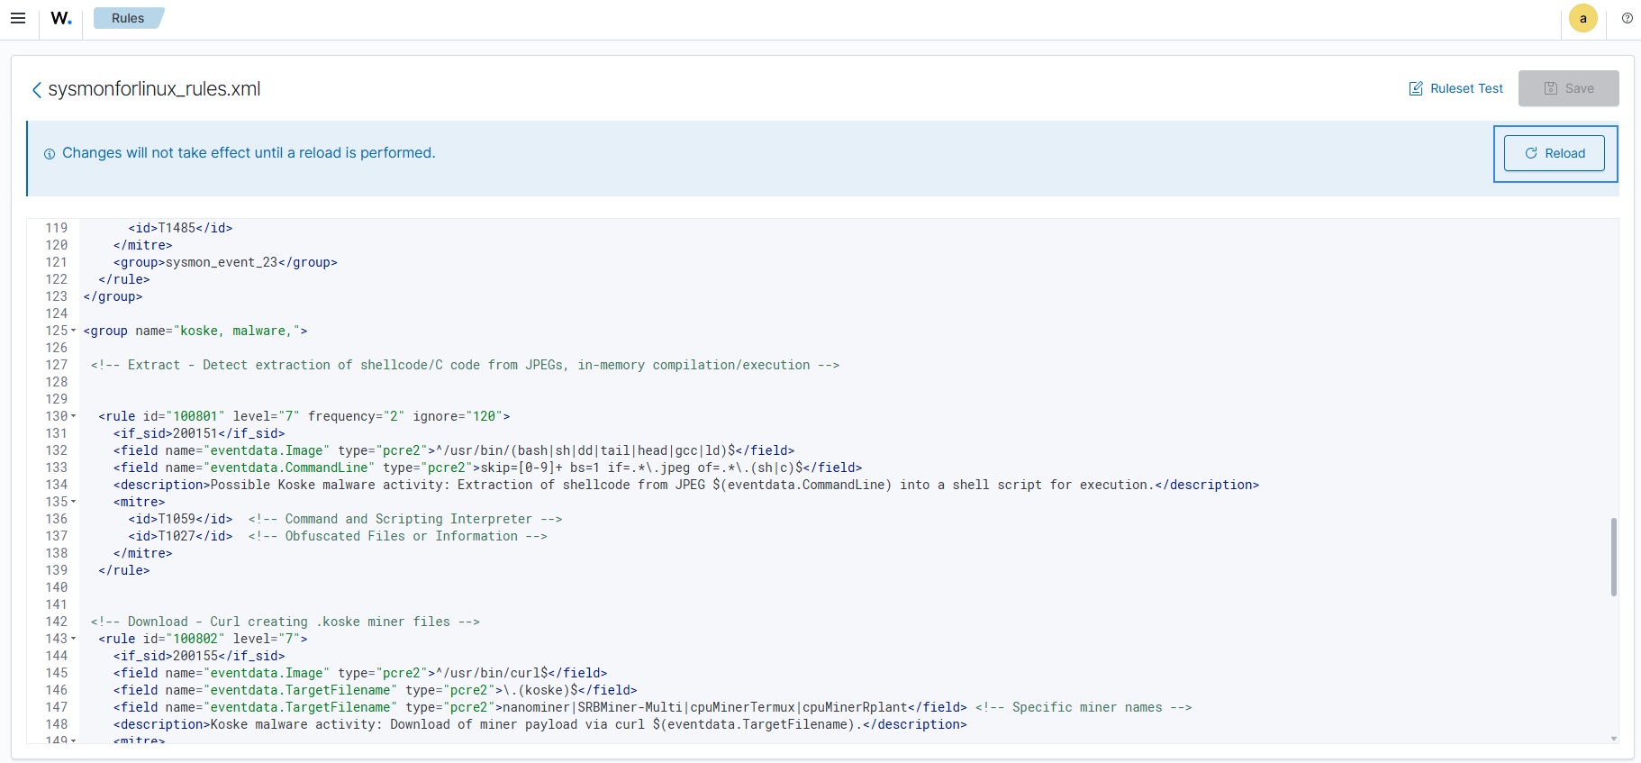Open the Rules breadcrumb tab

click(x=128, y=18)
